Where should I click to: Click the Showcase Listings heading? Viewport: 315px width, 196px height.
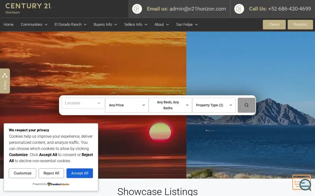pyautogui.click(x=157, y=191)
